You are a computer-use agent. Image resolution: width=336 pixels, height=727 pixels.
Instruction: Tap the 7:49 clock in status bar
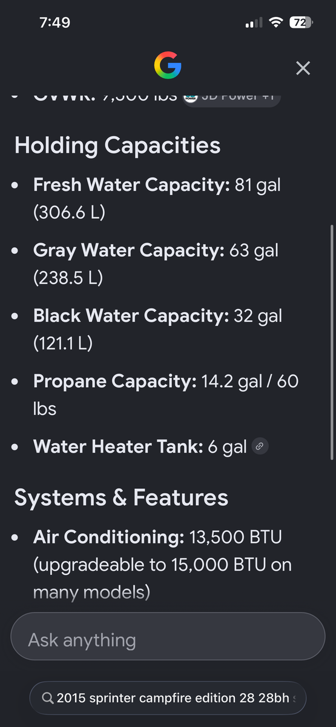click(x=54, y=23)
